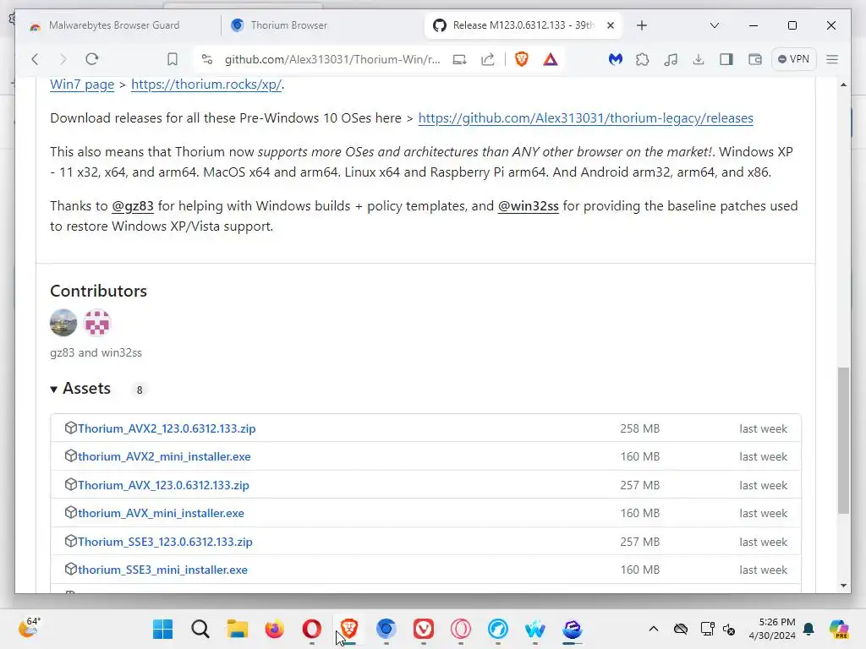This screenshot has width=866, height=649.
Task: Close the Release M123 tab
Action: [611, 25]
